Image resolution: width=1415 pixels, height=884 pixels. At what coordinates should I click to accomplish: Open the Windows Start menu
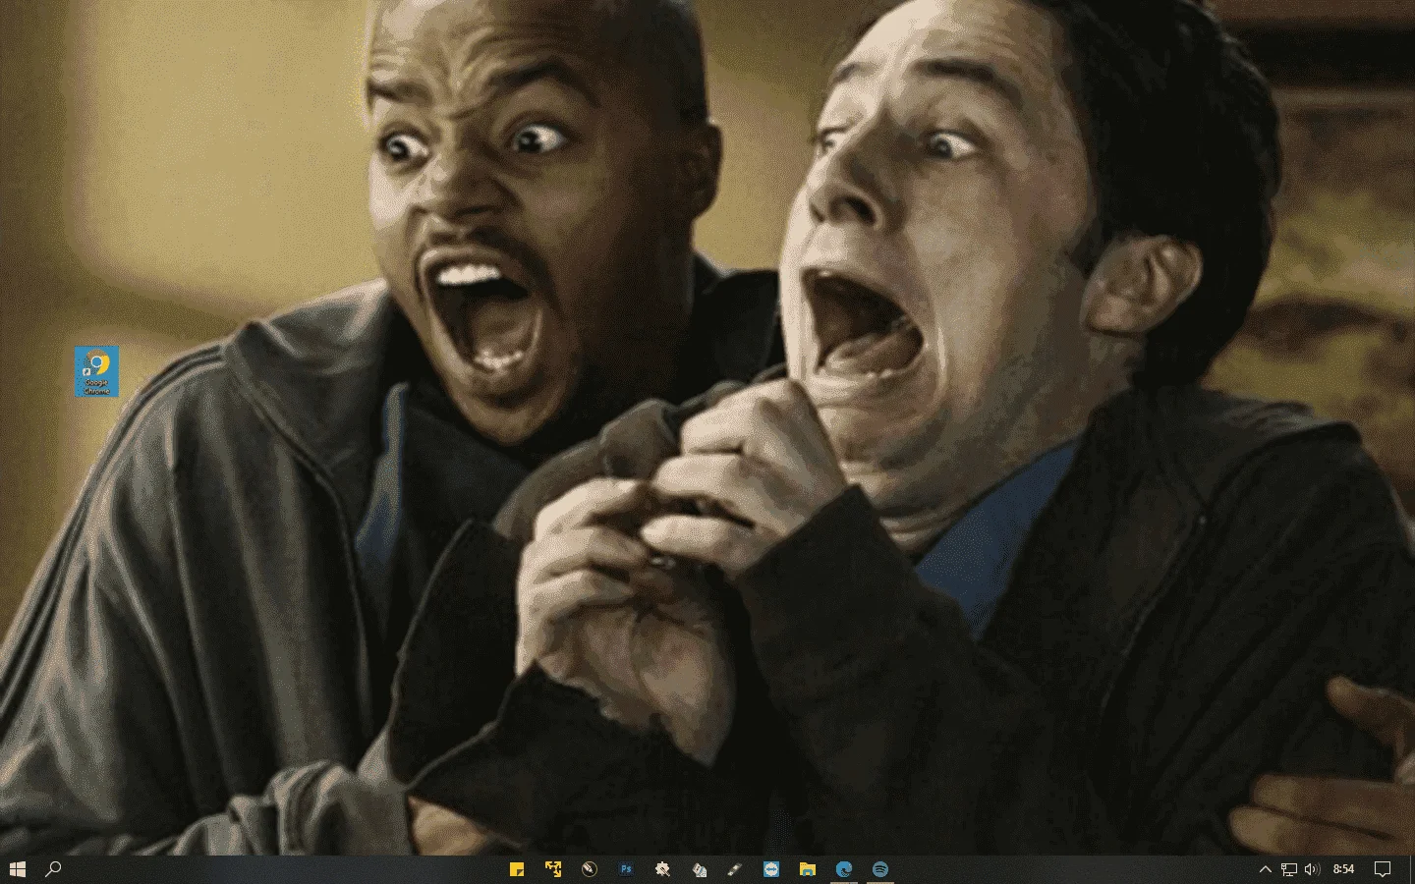(x=17, y=869)
